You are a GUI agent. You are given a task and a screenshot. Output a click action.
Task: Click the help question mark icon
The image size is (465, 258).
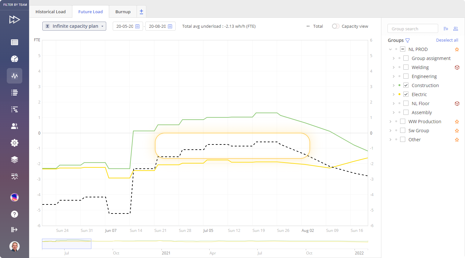point(15,214)
